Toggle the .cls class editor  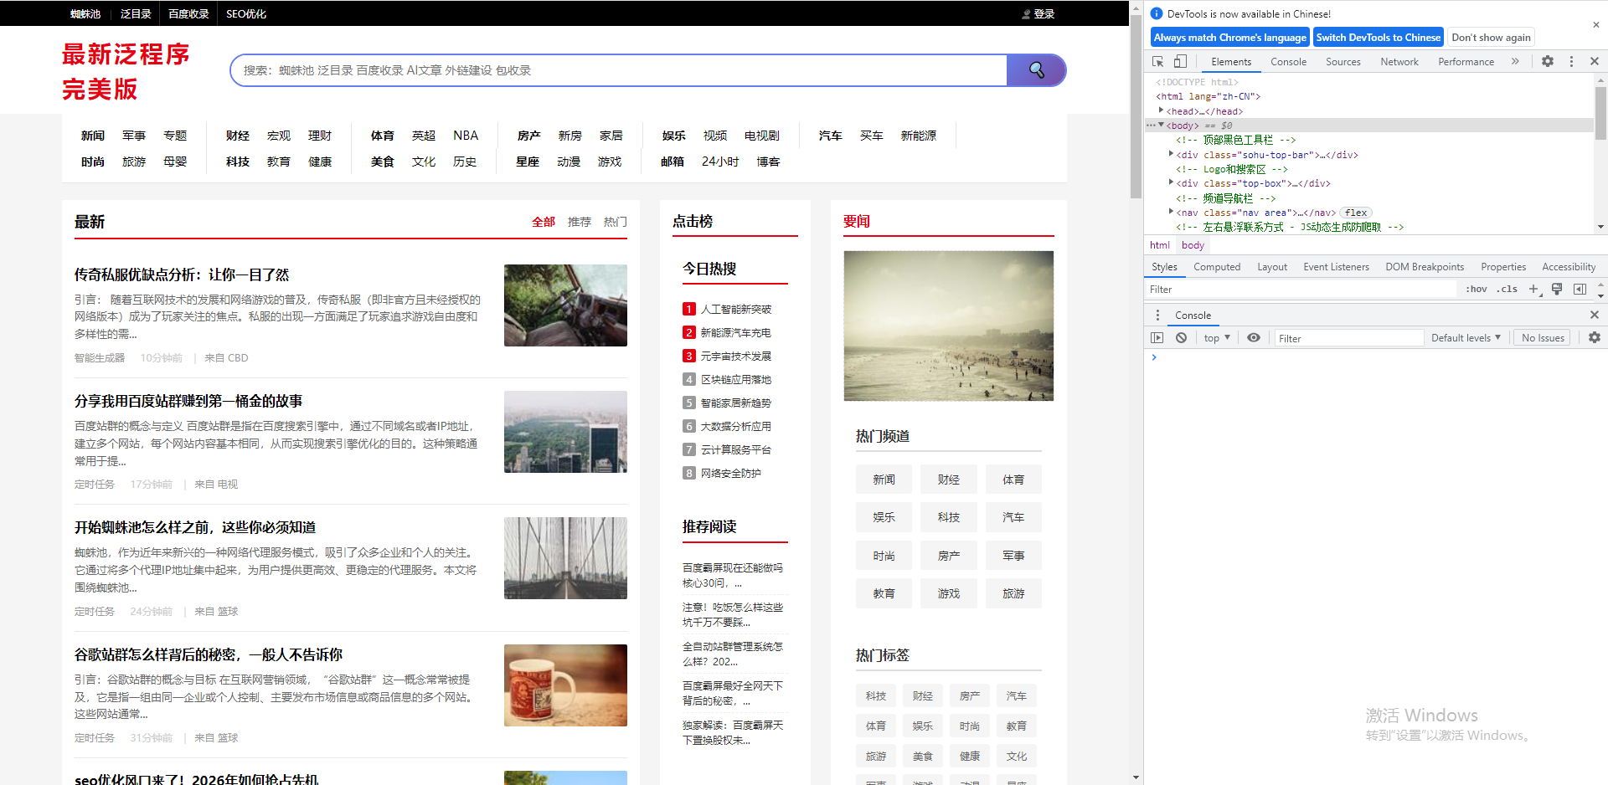(1507, 289)
